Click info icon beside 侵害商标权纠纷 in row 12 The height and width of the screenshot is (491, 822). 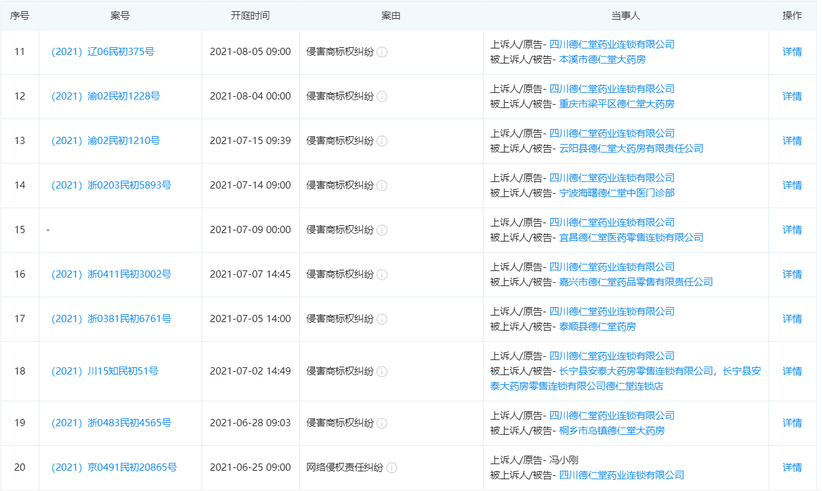(x=382, y=96)
